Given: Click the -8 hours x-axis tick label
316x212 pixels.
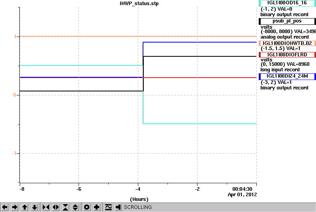Looking at the screenshot, I should (x=22, y=189).
